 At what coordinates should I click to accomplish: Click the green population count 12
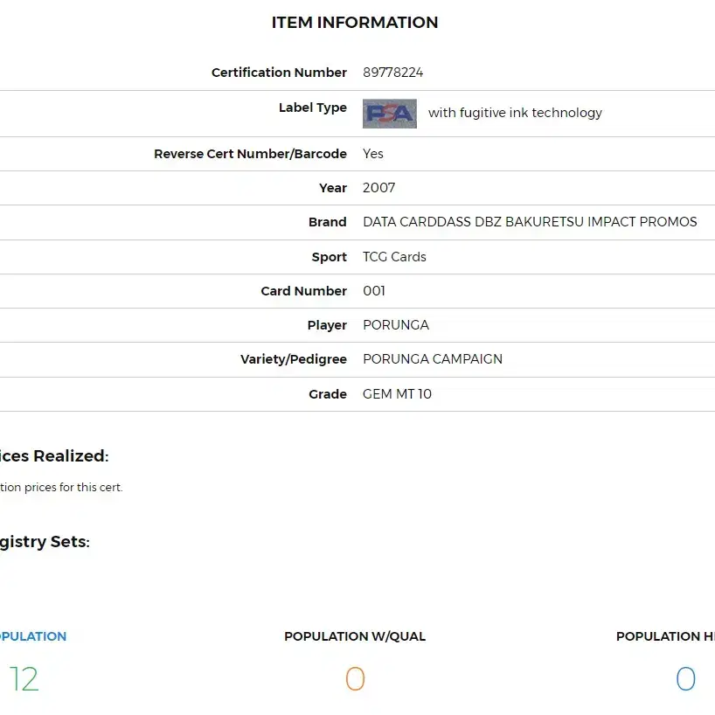(x=24, y=679)
